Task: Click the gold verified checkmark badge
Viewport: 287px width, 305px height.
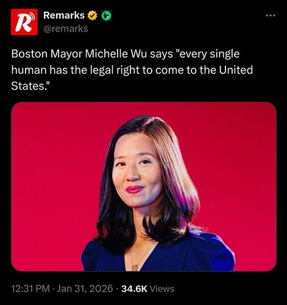Action: pyautogui.click(x=93, y=16)
